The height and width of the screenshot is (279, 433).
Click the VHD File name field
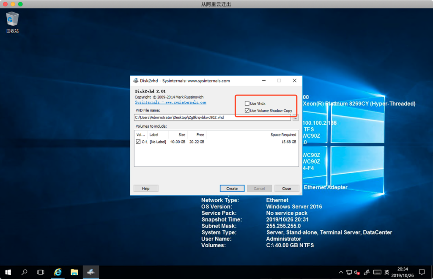point(212,118)
